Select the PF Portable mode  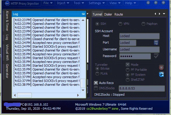(128, 70)
